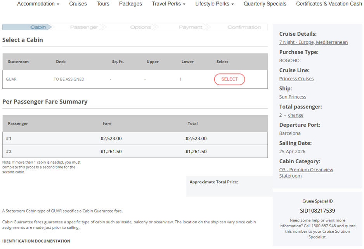Click change next to total passengers
The image size is (364, 249).
pos(295,115)
